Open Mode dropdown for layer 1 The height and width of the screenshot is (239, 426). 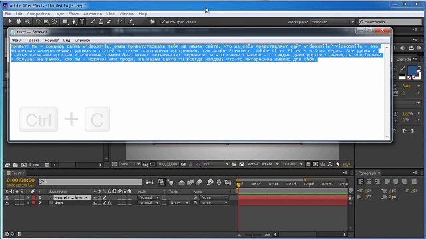point(148,197)
